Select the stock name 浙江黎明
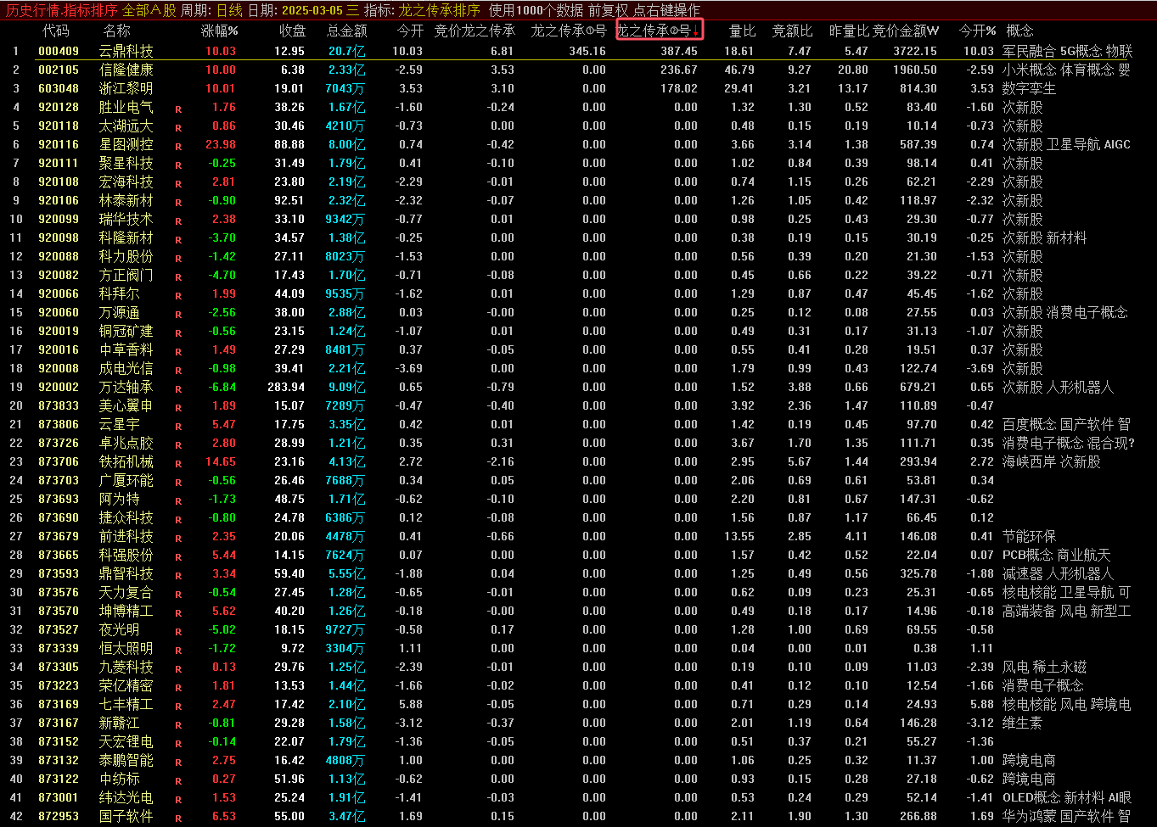Viewport: 1157px width, 827px height. [x=126, y=88]
